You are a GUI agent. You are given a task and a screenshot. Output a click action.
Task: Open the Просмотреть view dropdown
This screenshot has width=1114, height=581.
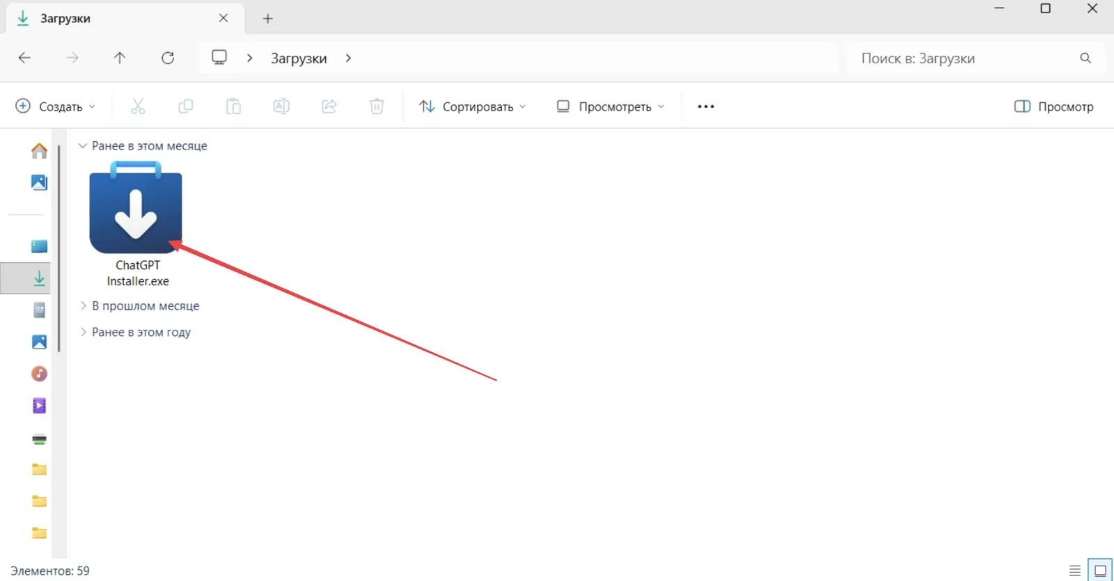(610, 106)
